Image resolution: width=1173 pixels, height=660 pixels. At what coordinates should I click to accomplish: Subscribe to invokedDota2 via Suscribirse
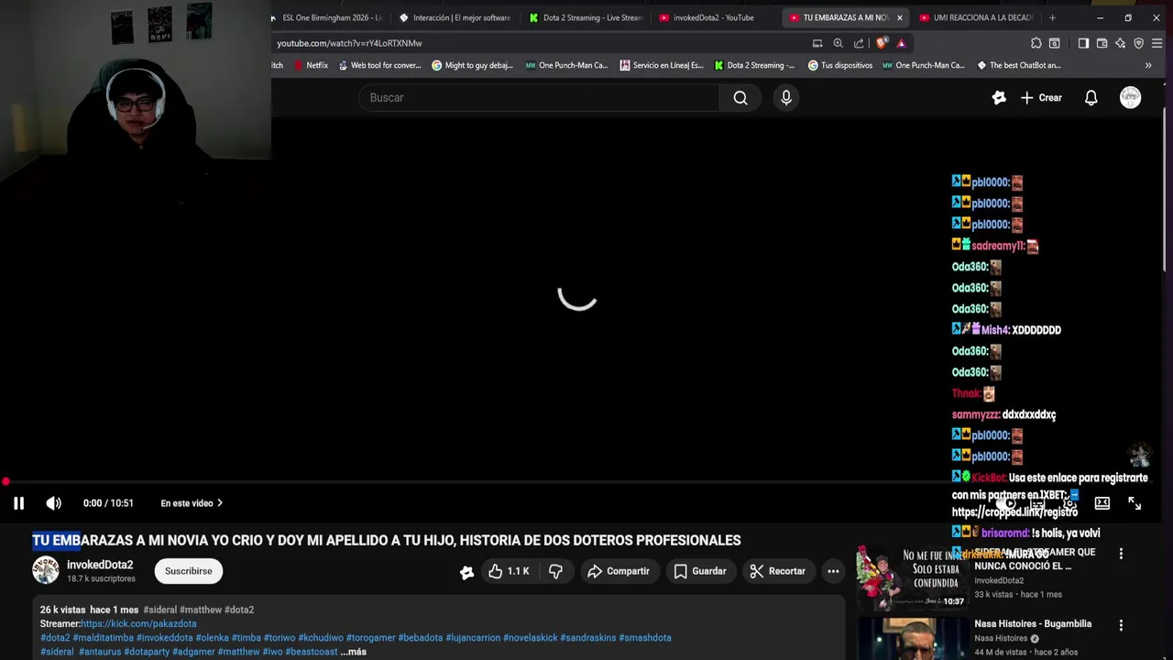[x=188, y=571]
